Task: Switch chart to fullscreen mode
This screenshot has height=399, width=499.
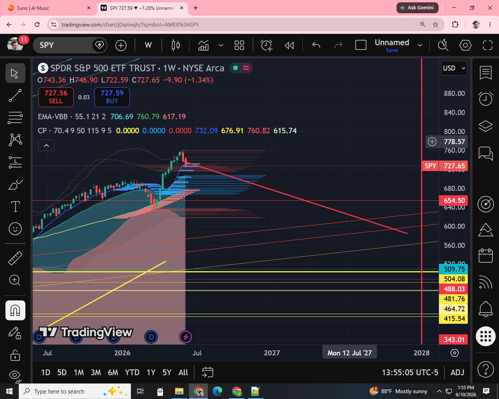Action: [487, 45]
